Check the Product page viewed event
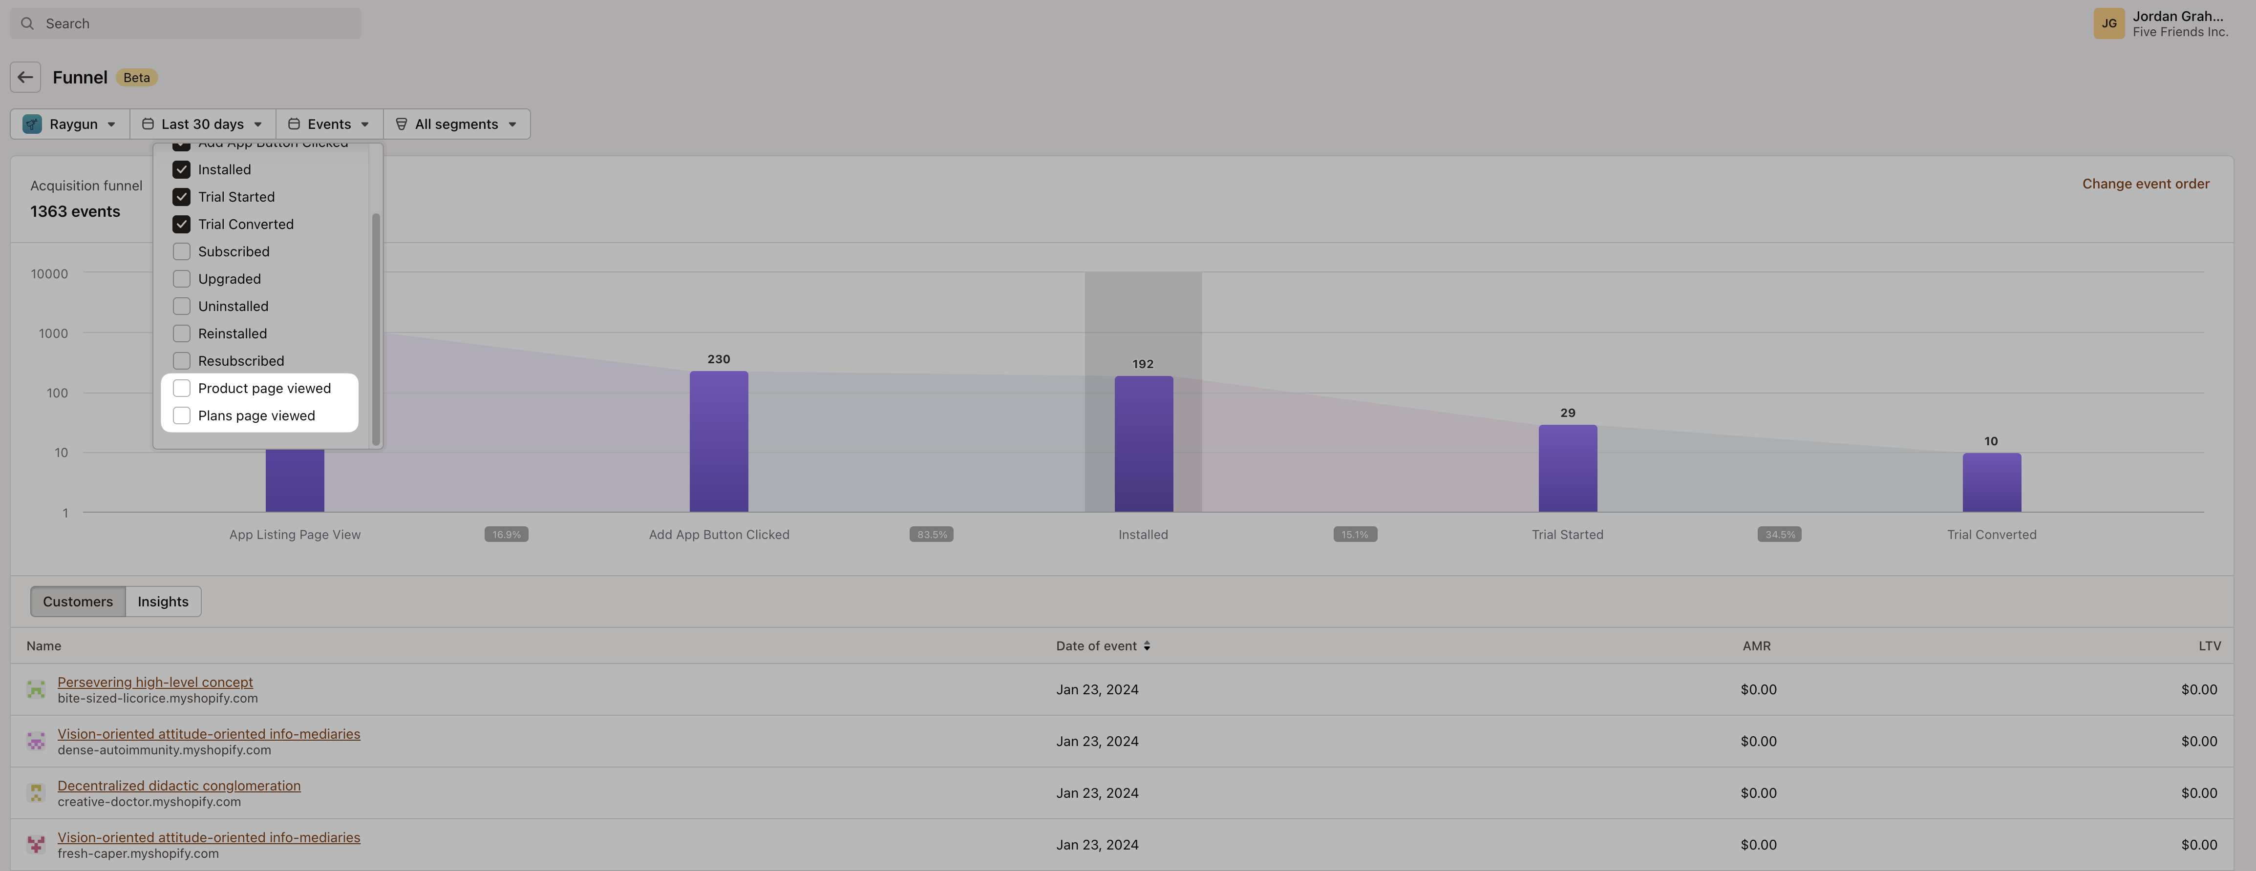The width and height of the screenshot is (2256, 871). click(x=181, y=388)
